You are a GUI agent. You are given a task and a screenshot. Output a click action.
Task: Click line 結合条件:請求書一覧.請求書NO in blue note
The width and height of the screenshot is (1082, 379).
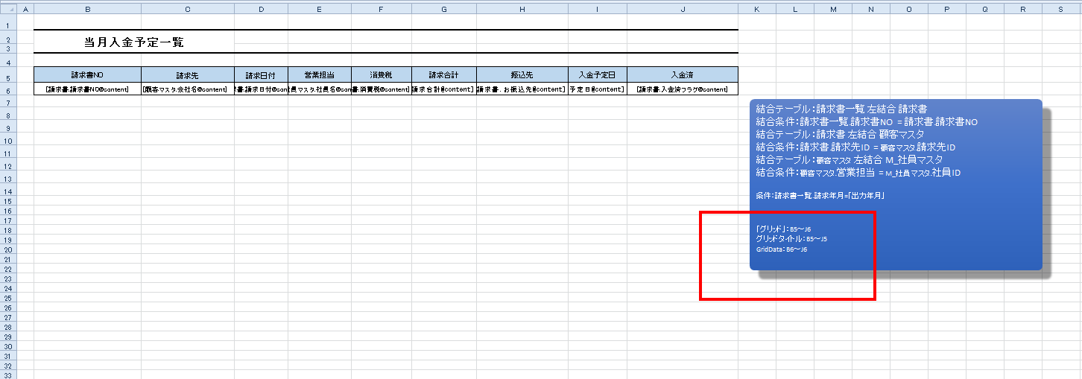[867, 121]
